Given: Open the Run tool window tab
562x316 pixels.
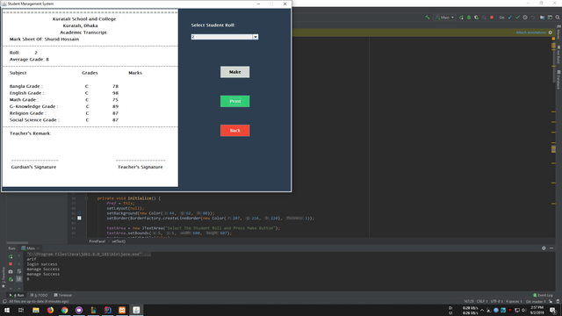Looking at the screenshot, I should pyautogui.click(x=17, y=295).
